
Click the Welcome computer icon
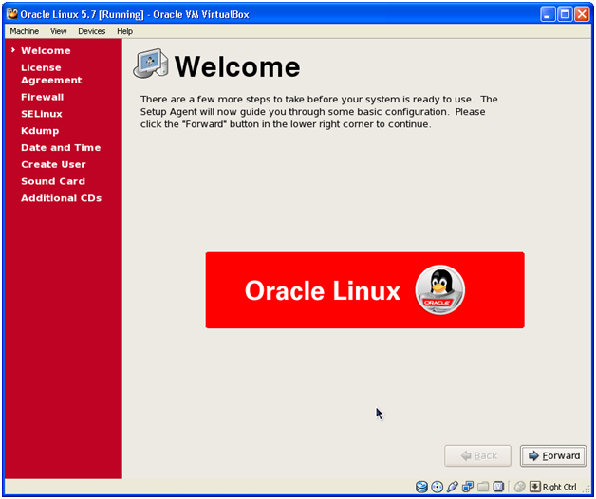click(151, 64)
